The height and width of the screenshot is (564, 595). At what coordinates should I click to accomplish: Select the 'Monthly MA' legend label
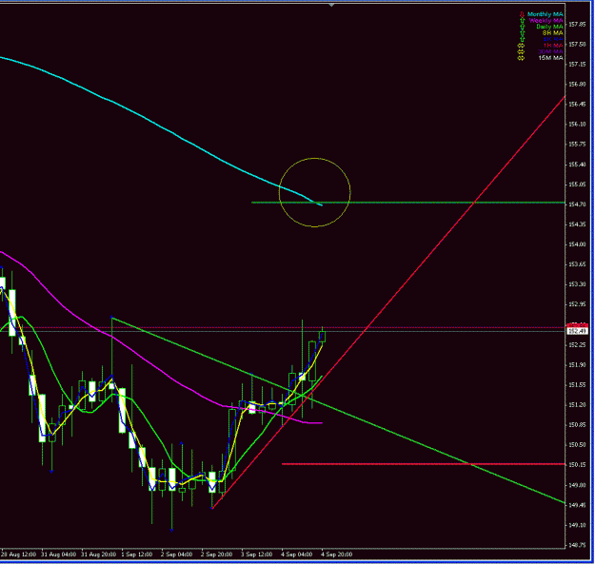tap(545, 14)
